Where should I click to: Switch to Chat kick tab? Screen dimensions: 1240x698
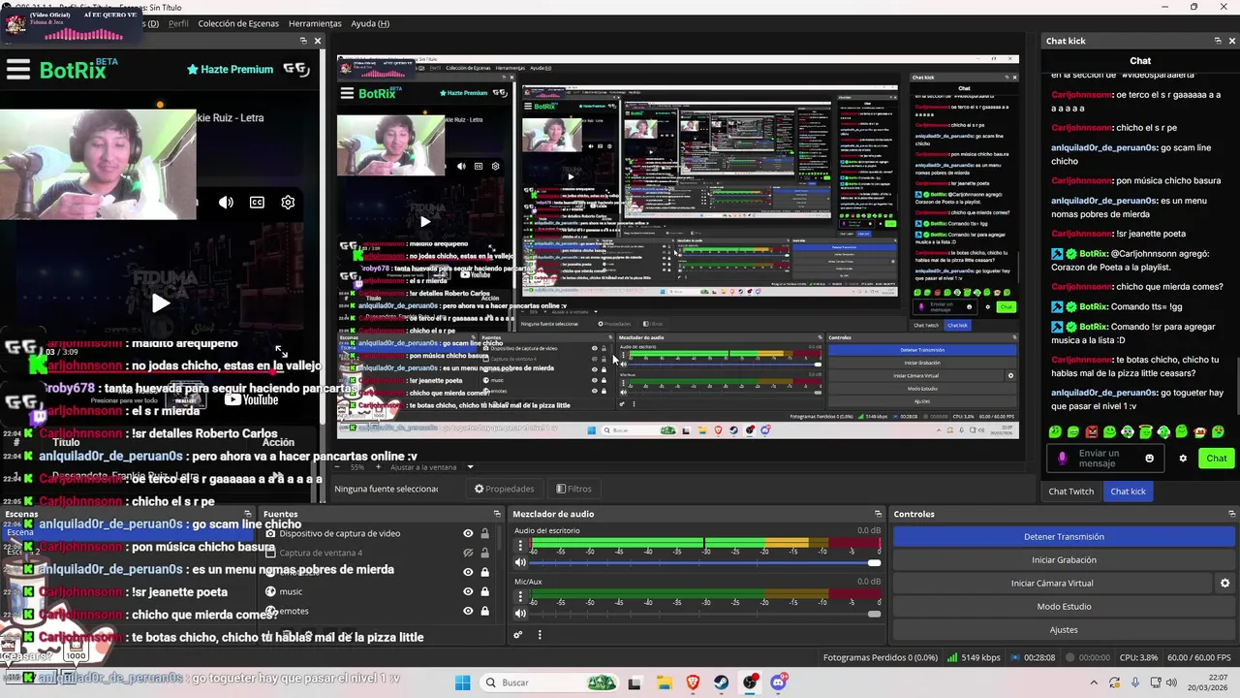click(x=1128, y=492)
